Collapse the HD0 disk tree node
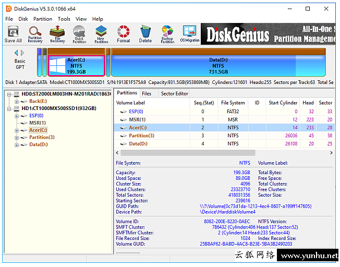Viewport: 340px width, 267px height. [9, 94]
